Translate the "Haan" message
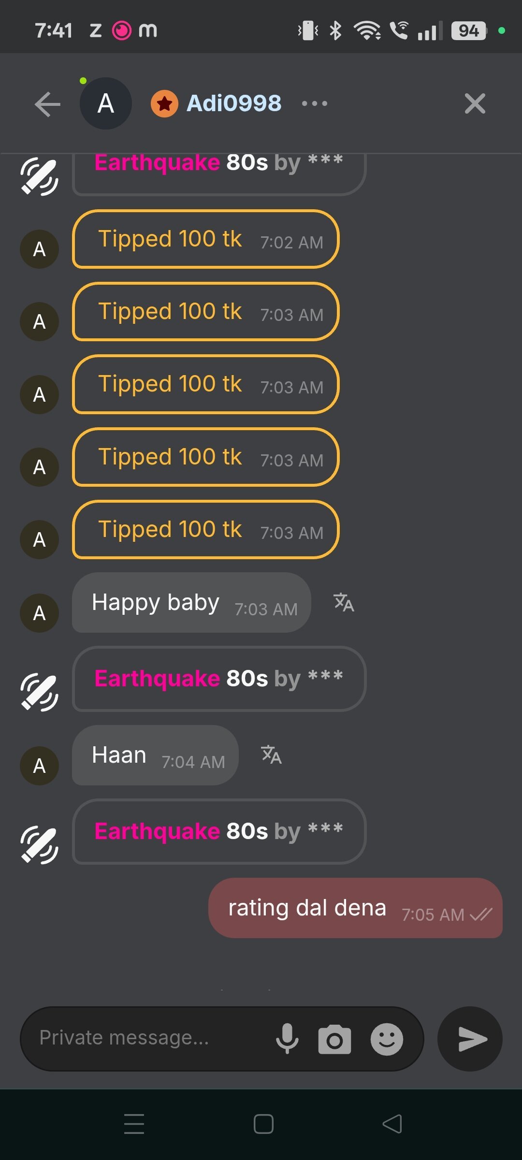The height and width of the screenshot is (1160, 522). (271, 754)
